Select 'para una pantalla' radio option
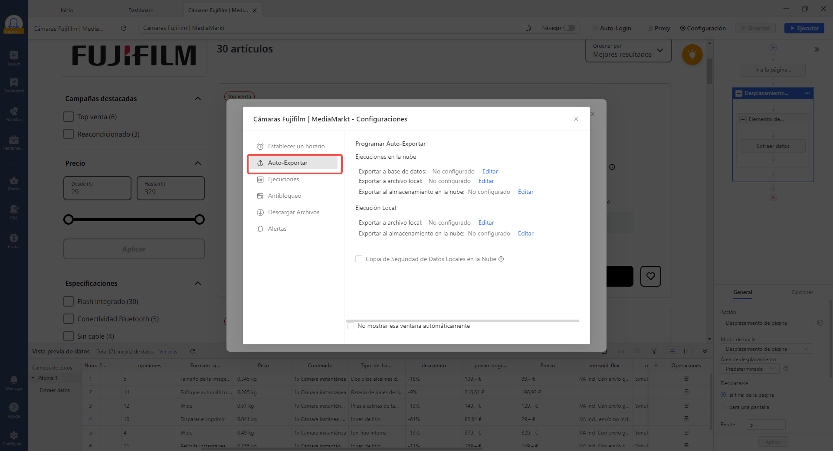The image size is (833, 451). click(x=723, y=407)
